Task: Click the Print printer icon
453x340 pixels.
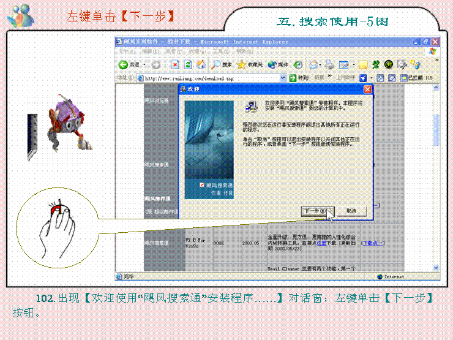Action: [329, 64]
